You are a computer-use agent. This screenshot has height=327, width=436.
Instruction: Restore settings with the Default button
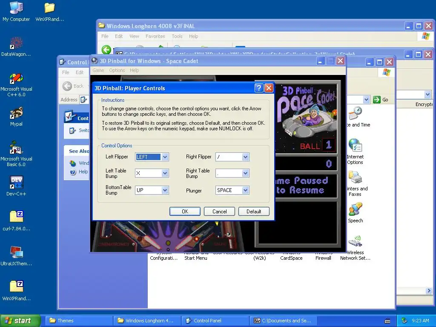254,211
